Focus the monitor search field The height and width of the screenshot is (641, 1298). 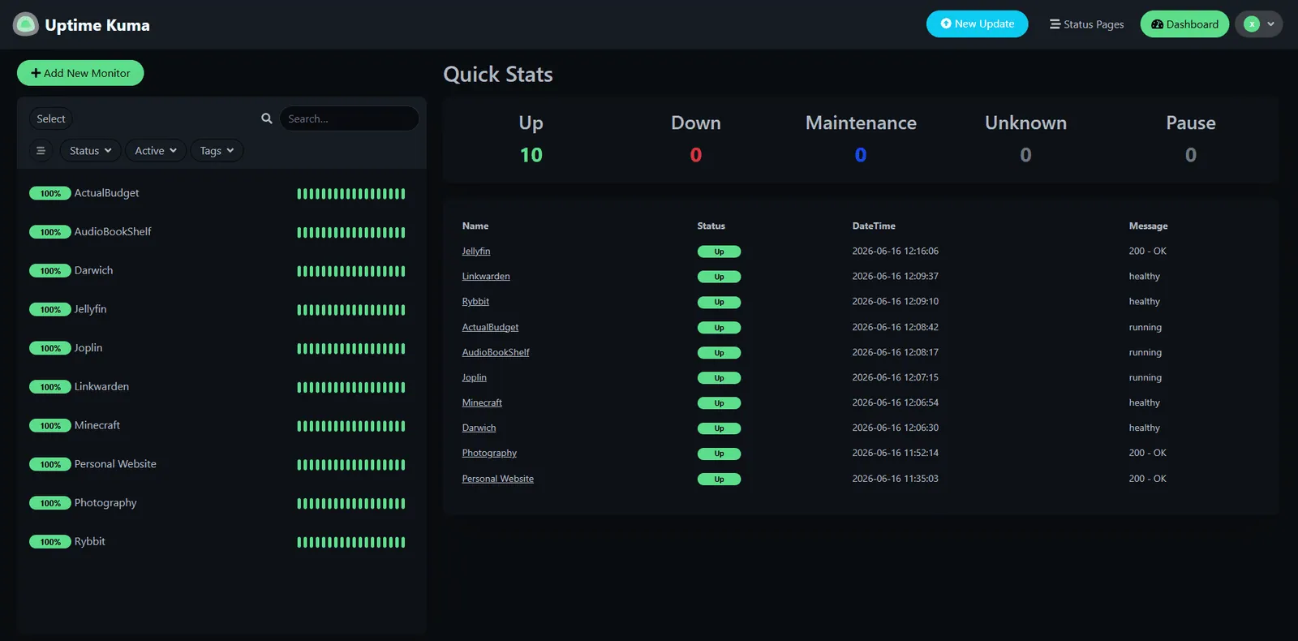click(x=349, y=118)
